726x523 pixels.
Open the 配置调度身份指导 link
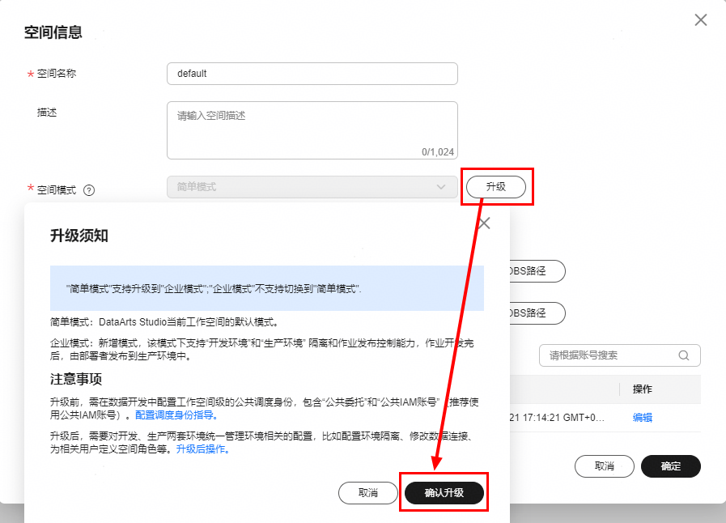pyautogui.click(x=176, y=415)
